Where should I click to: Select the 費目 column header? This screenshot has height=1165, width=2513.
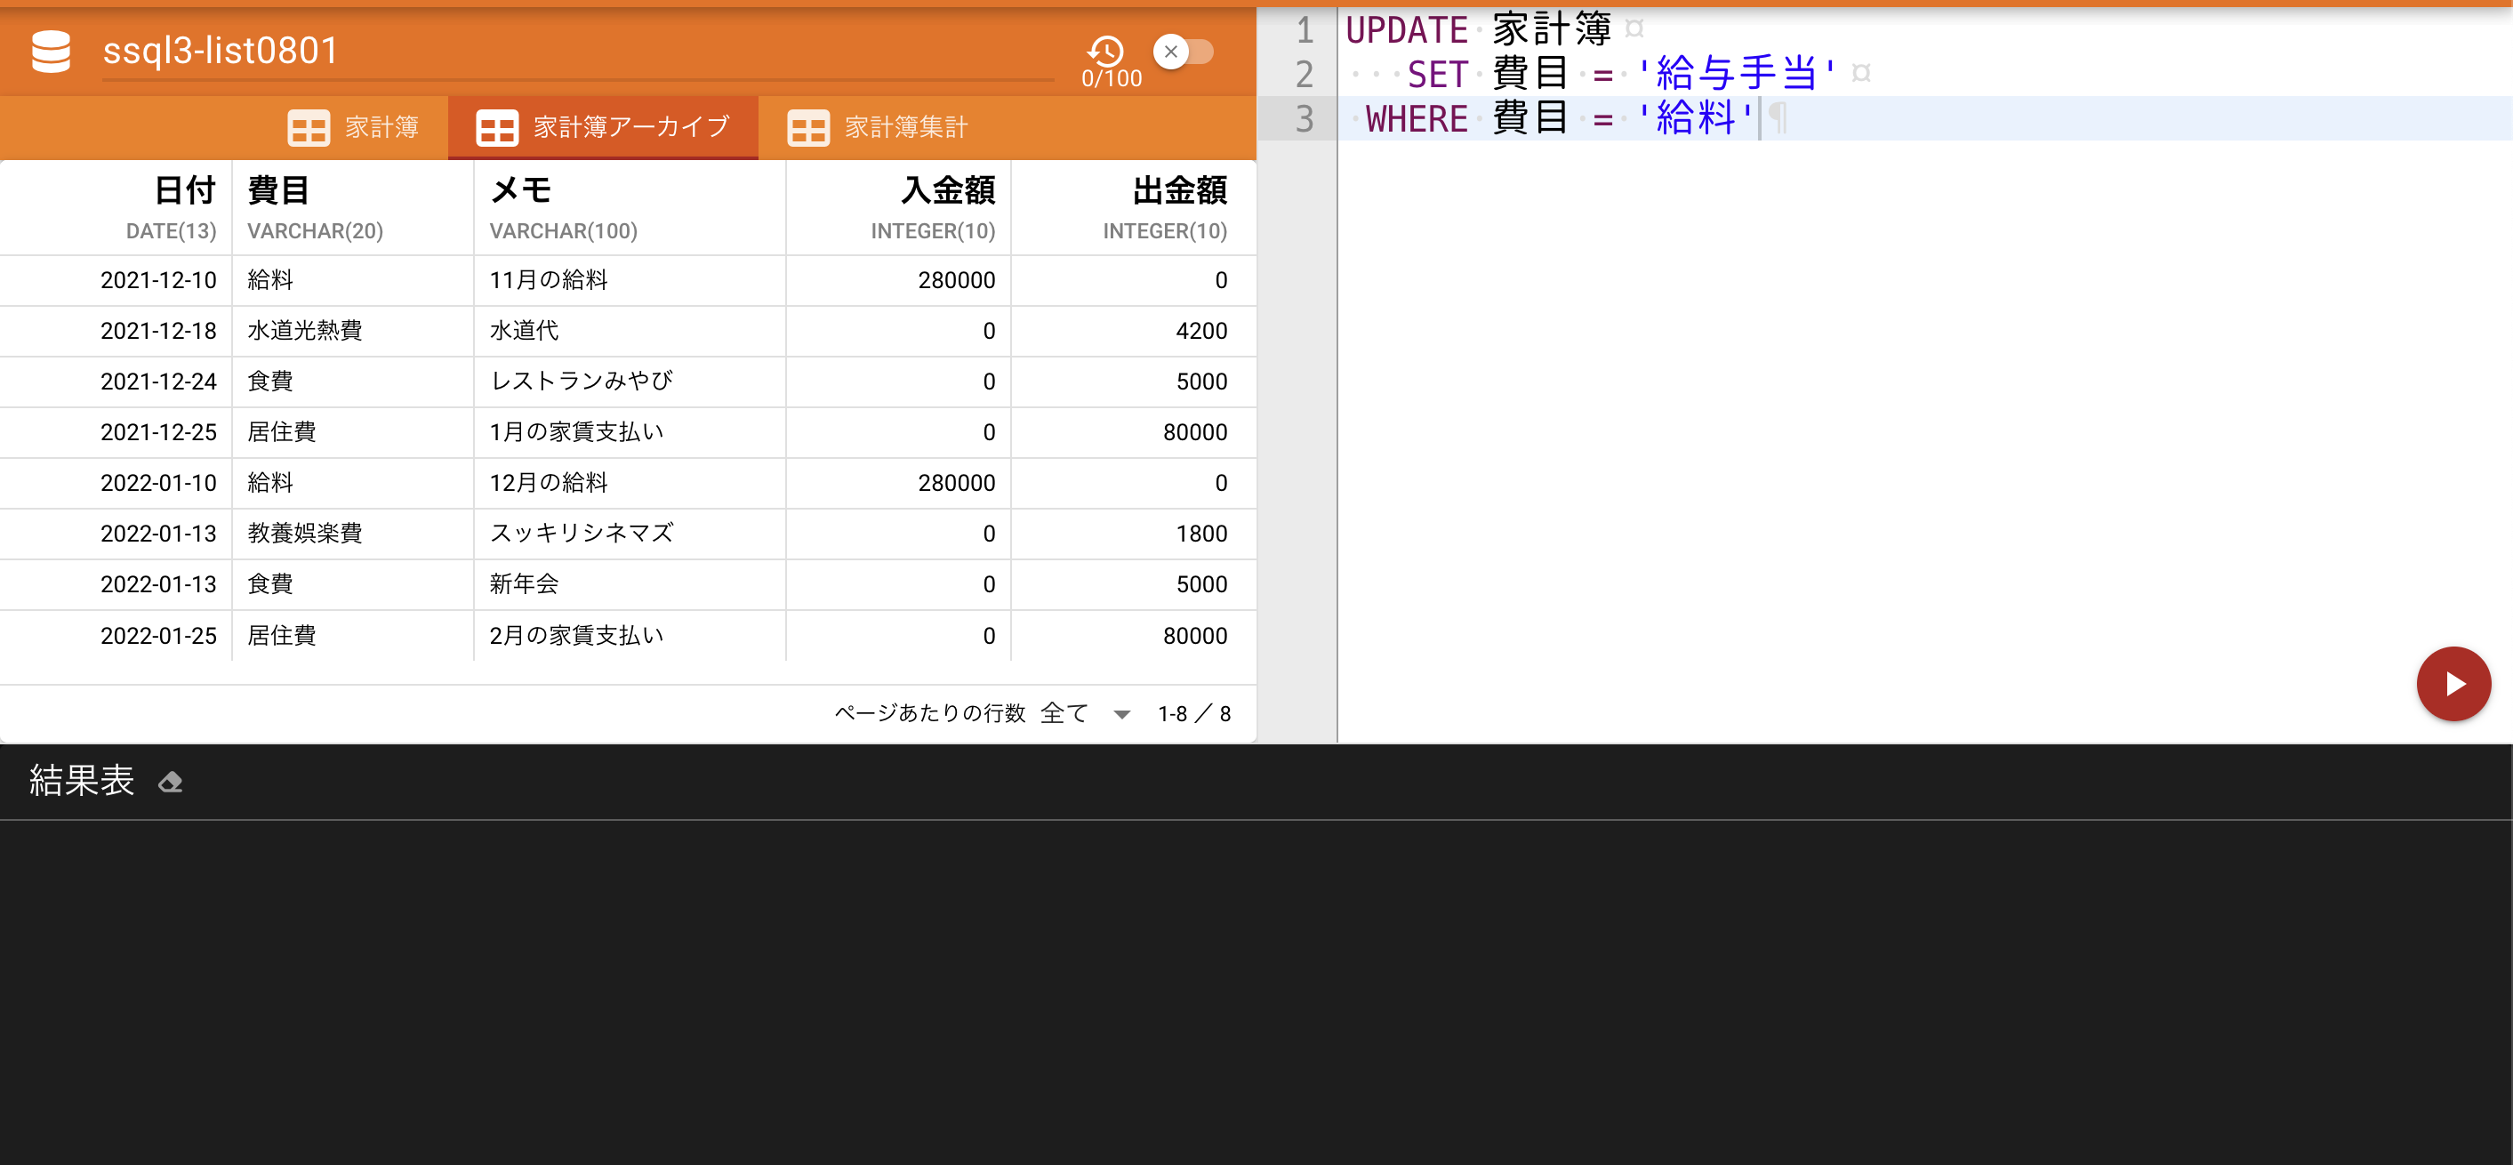[x=279, y=191]
